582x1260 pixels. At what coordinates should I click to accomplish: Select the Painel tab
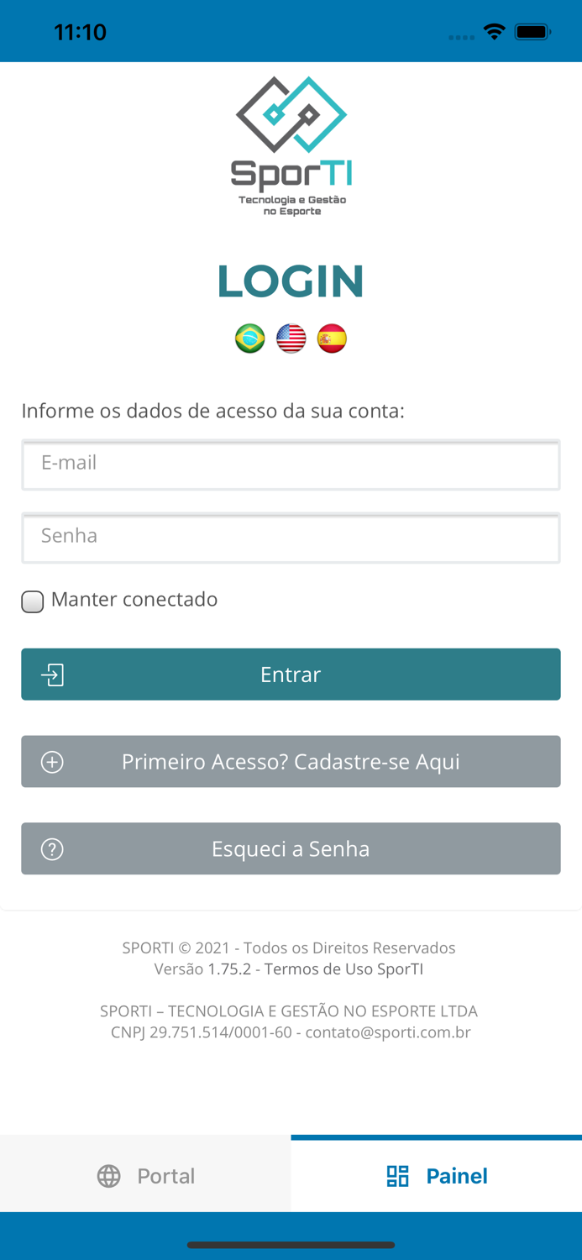pyautogui.click(x=436, y=1176)
